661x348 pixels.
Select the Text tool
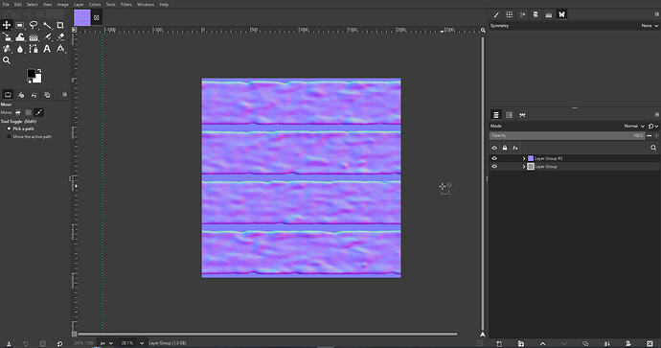(47, 49)
